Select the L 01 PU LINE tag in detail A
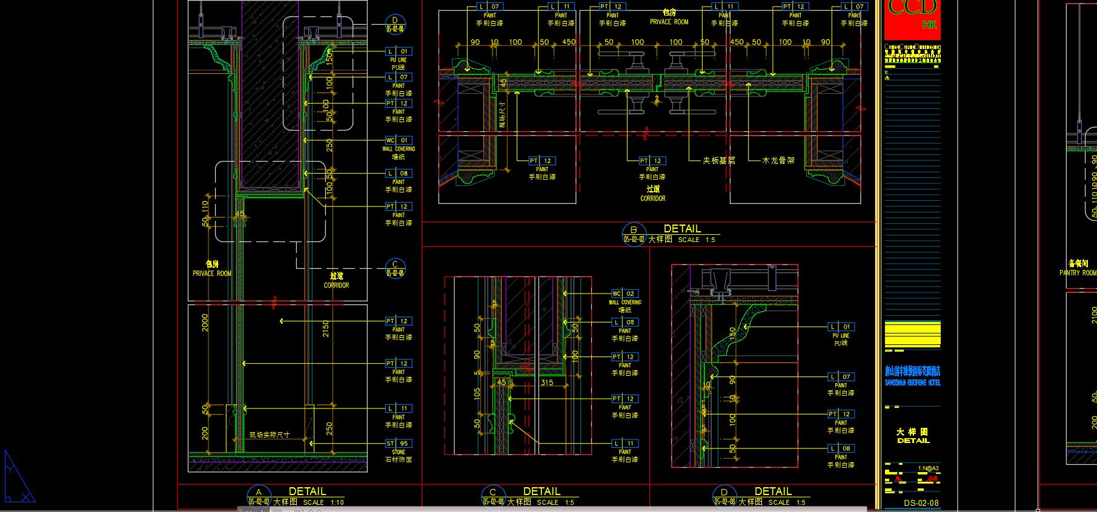The width and height of the screenshot is (1097, 512). pyautogui.click(x=399, y=51)
